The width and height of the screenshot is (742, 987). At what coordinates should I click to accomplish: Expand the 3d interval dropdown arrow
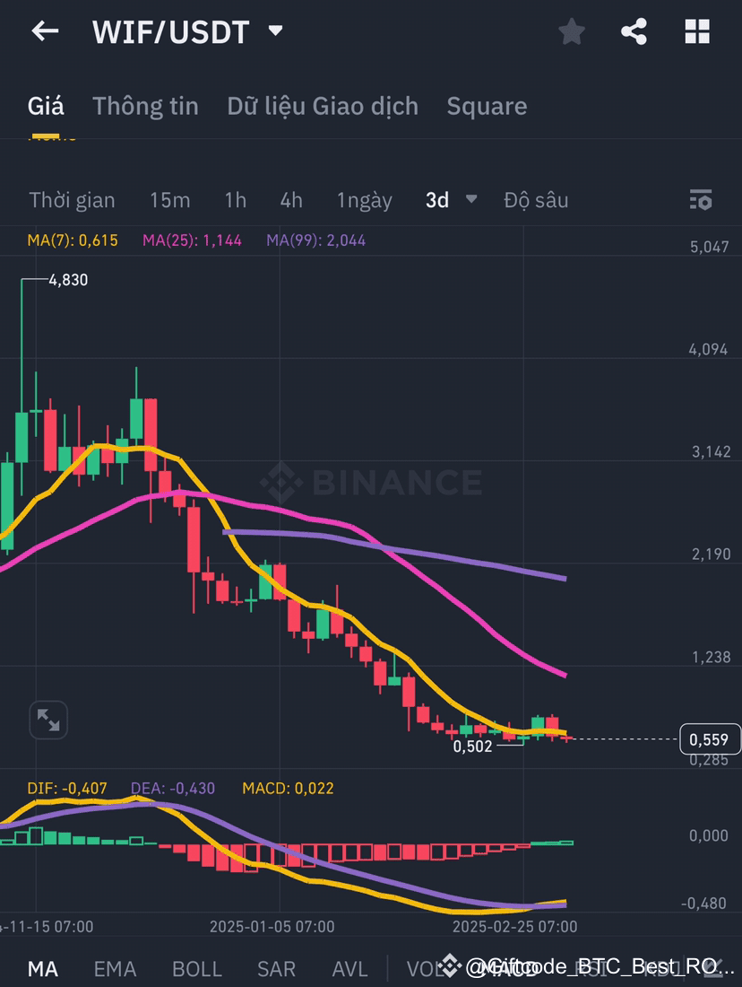pos(471,199)
